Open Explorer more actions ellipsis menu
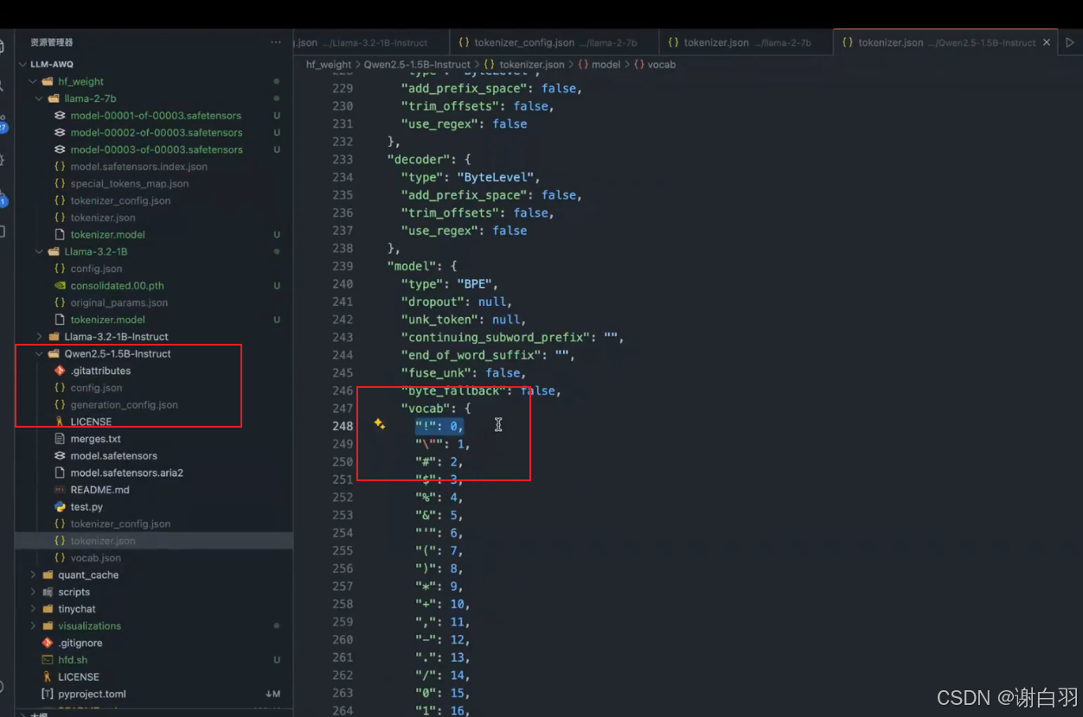The width and height of the screenshot is (1083, 717). 276,42
